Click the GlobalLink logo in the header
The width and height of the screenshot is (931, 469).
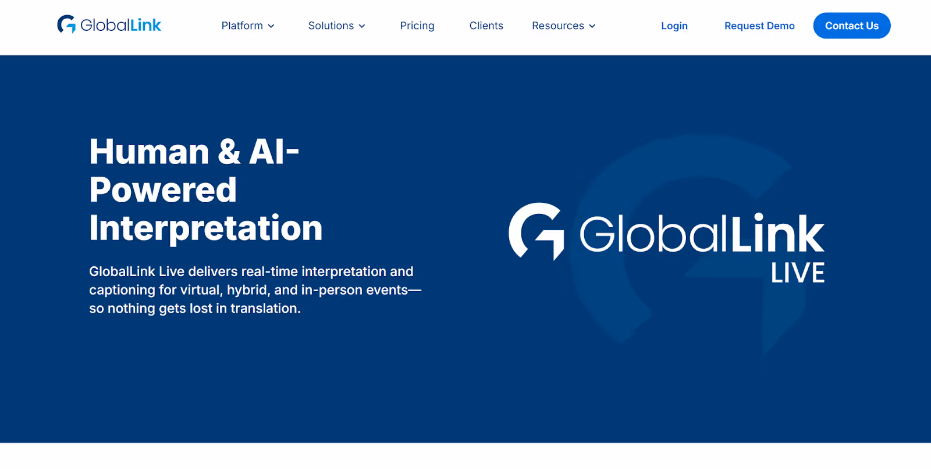(109, 24)
